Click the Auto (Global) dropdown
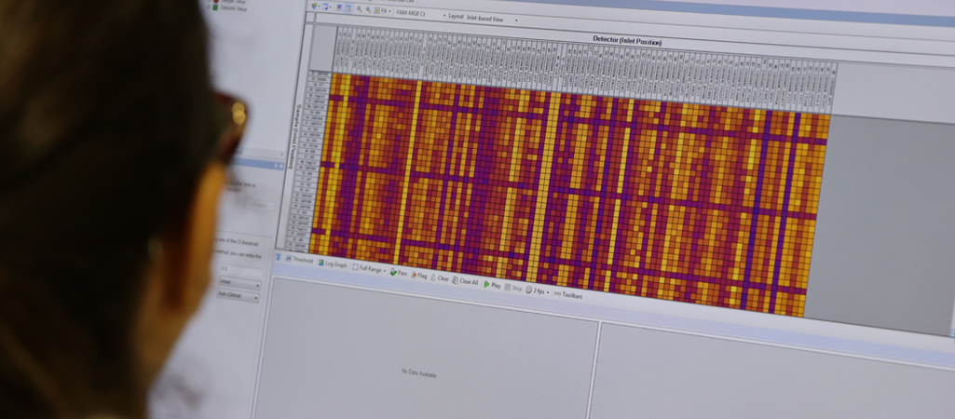955x419 pixels. 238,296
